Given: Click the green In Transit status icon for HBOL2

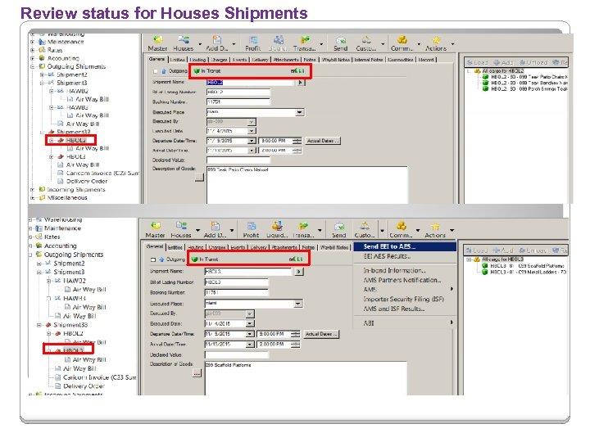Looking at the screenshot, I should (197, 70).
